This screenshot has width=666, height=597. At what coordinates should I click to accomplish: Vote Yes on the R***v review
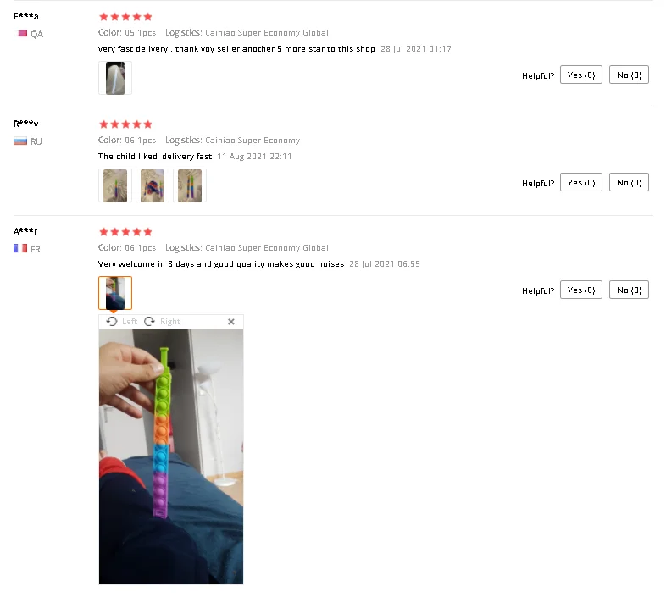coord(581,182)
